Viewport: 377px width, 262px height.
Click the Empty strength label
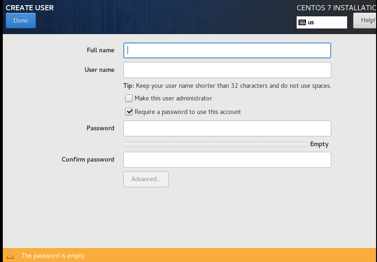319,144
